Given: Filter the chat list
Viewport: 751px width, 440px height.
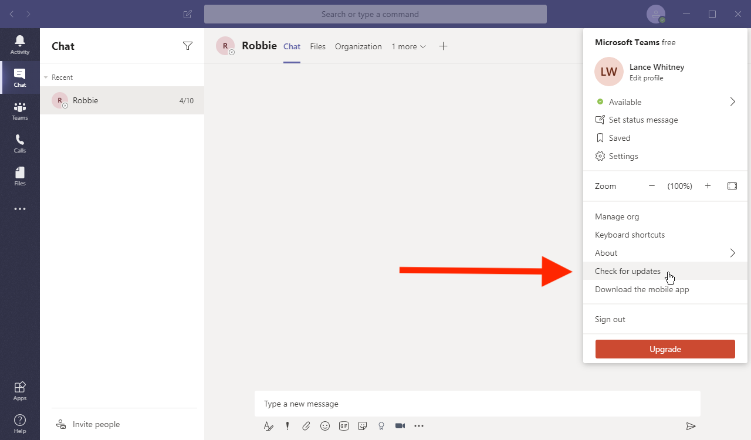Looking at the screenshot, I should pyautogui.click(x=188, y=46).
